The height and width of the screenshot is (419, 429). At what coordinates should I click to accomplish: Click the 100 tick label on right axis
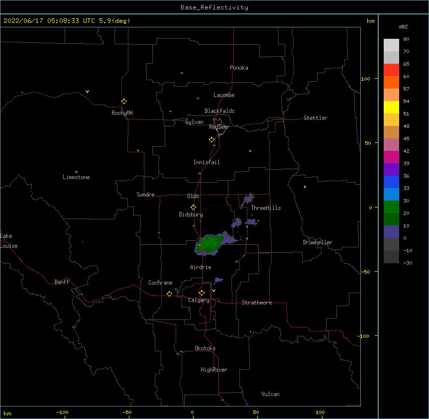(365, 79)
